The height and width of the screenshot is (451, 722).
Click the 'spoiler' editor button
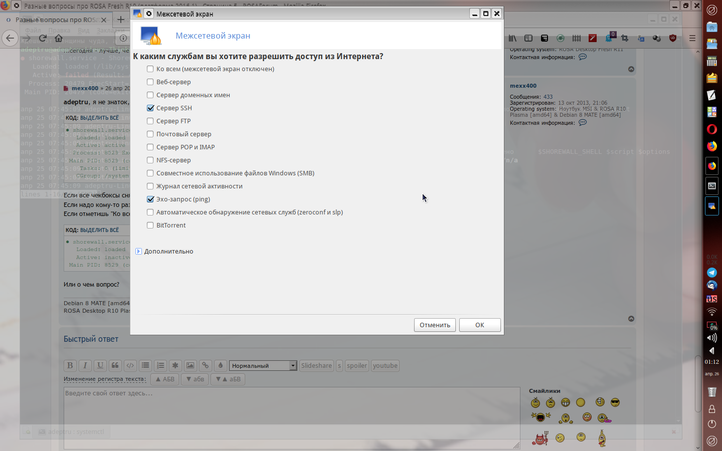click(x=357, y=366)
